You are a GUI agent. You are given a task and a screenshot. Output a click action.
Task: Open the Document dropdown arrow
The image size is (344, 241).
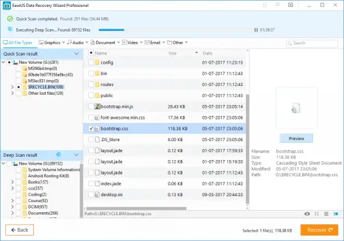(x=119, y=42)
